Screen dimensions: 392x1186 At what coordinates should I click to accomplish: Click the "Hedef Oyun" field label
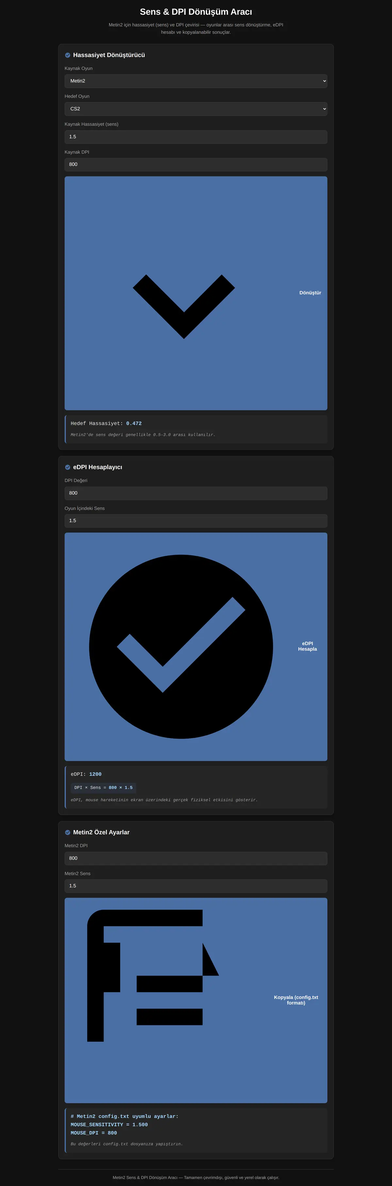[77, 96]
